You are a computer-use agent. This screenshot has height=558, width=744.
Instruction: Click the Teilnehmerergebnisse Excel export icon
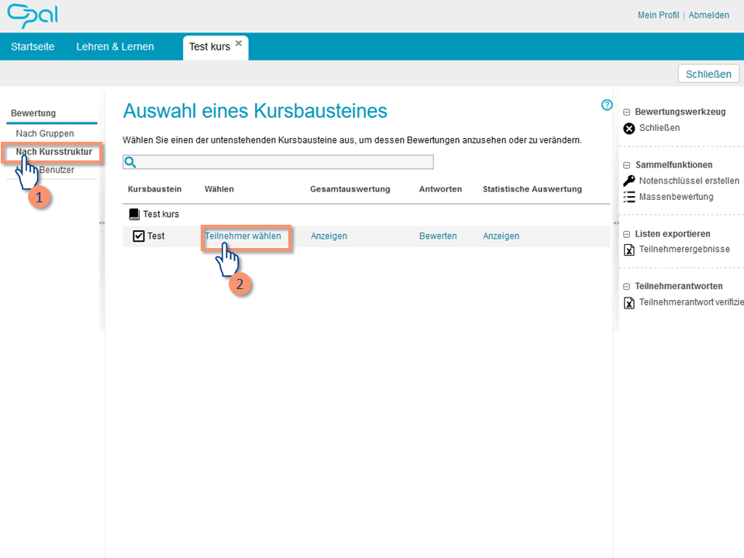pyautogui.click(x=629, y=250)
